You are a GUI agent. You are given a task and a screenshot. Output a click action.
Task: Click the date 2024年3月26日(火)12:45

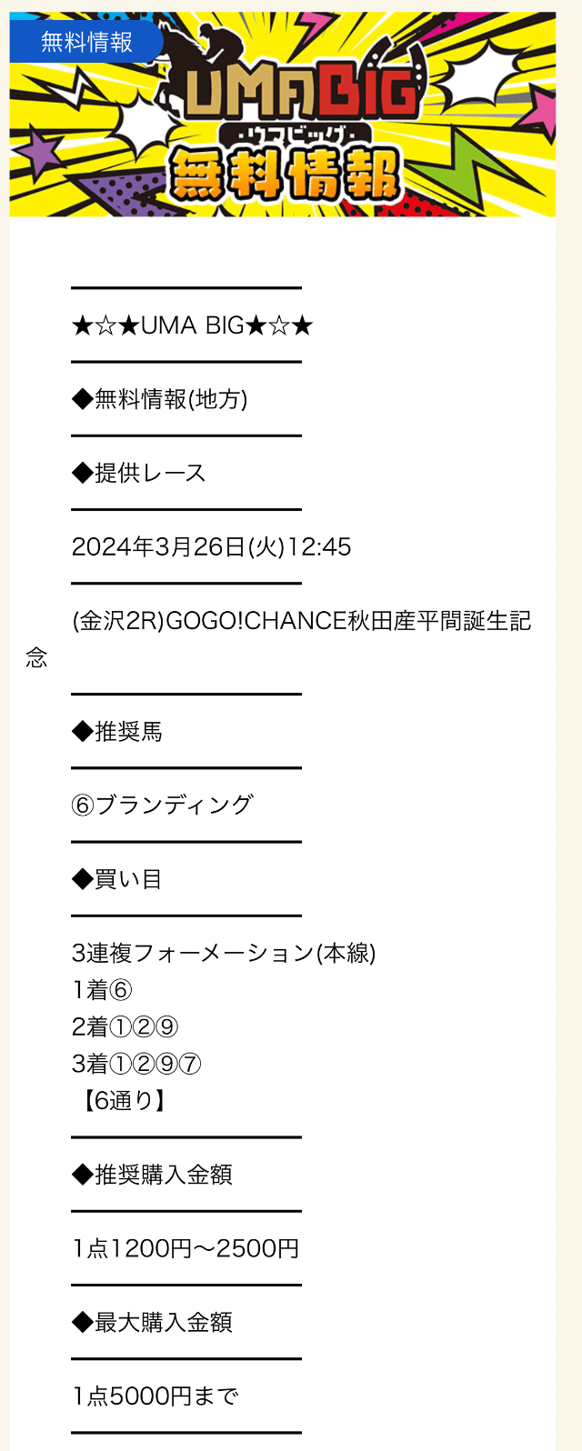[x=212, y=546]
